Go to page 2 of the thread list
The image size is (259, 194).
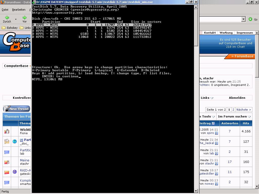(233, 110)
